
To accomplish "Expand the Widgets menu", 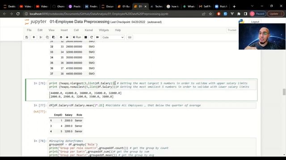I will [104, 30].
